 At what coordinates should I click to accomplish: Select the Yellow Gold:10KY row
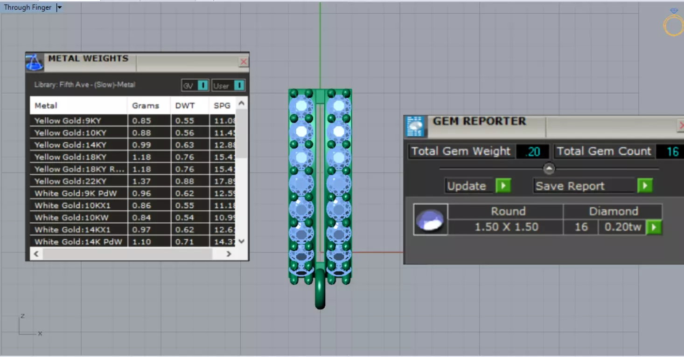[133, 133]
